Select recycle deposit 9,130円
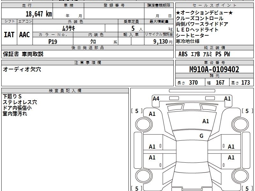This screenshot has height=191, width=255. [x=163, y=42]
